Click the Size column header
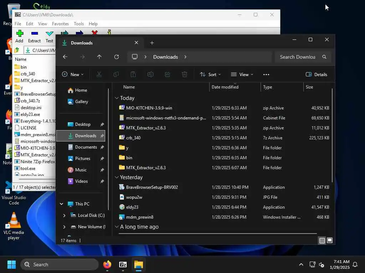The image size is (365, 273). coord(317,87)
